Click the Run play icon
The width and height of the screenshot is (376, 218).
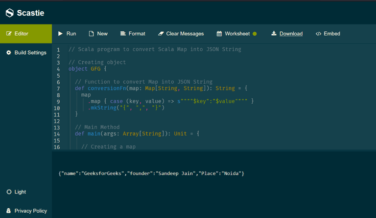(60, 34)
